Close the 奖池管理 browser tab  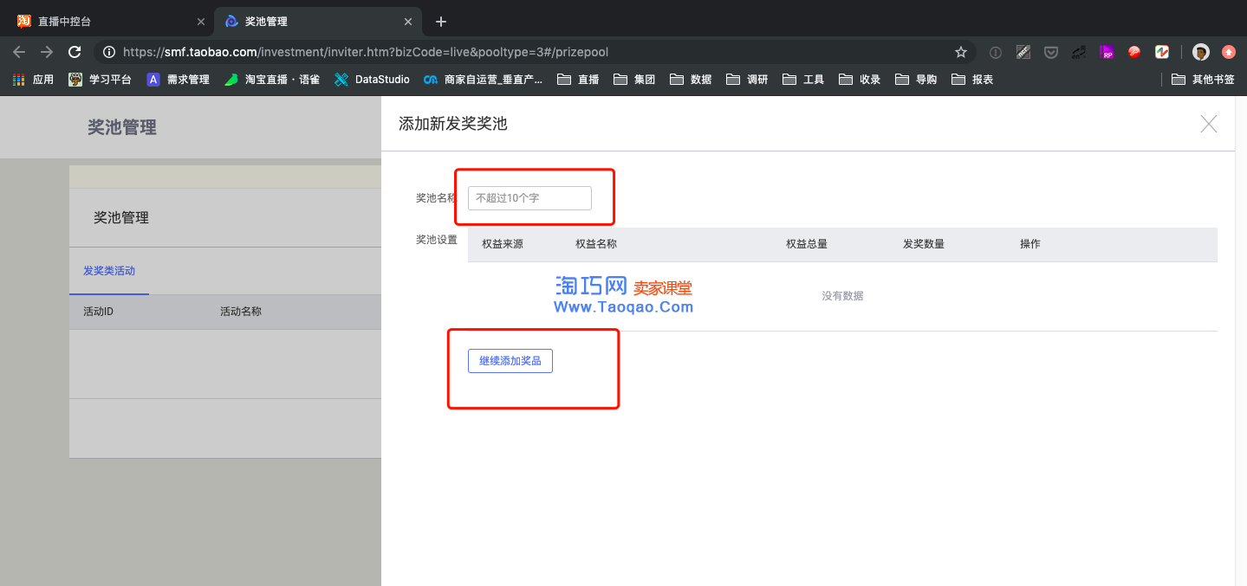pyautogui.click(x=407, y=22)
